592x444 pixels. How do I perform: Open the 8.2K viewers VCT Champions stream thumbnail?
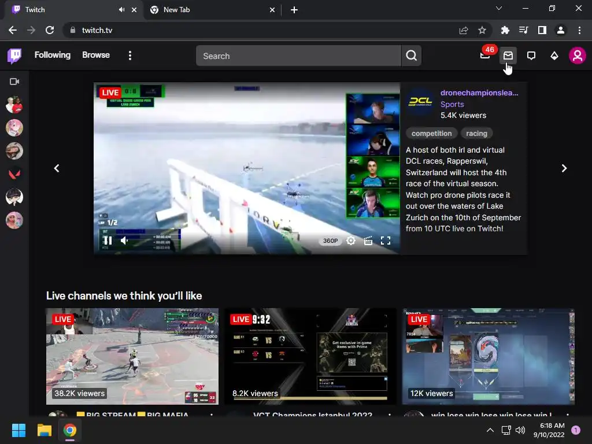click(310, 356)
